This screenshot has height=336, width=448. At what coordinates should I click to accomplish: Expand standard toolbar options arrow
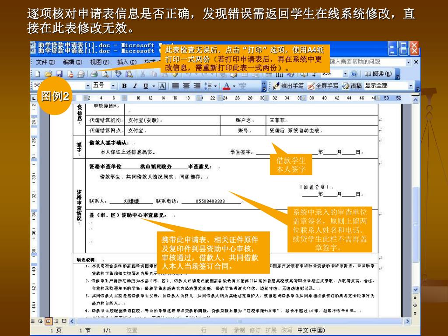[x=398, y=74]
